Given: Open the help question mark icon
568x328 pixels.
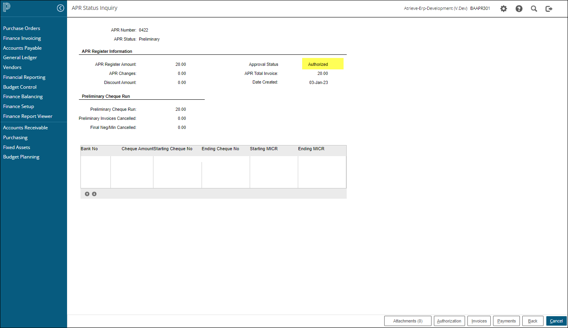Looking at the screenshot, I should click(x=519, y=8).
